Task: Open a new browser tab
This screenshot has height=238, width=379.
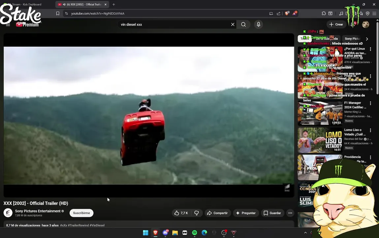Action: pyautogui.click(x=113, y=4)
